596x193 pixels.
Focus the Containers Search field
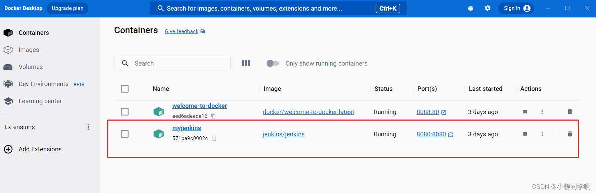(x=172, y=63)
